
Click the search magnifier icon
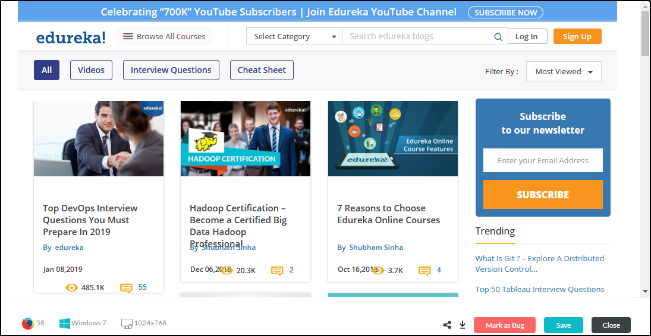pyautogui.click(x=498, y=37)
